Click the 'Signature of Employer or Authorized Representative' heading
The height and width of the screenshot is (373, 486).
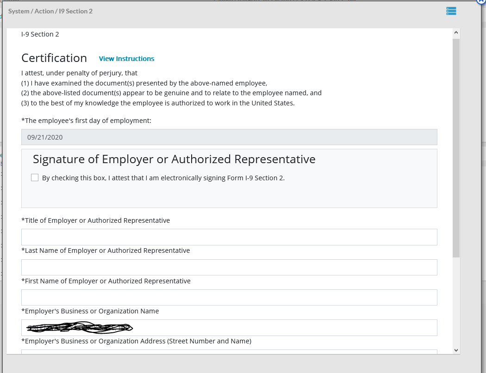pos(174,159)
